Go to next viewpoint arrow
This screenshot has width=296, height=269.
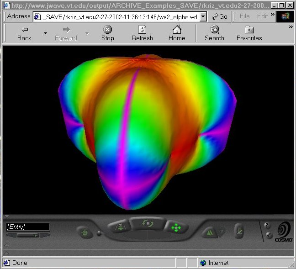coord(45,235)
